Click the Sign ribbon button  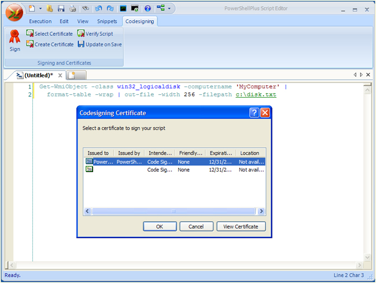tap(14, 40)
